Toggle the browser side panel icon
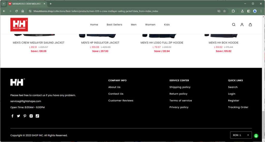 point(249,11)
